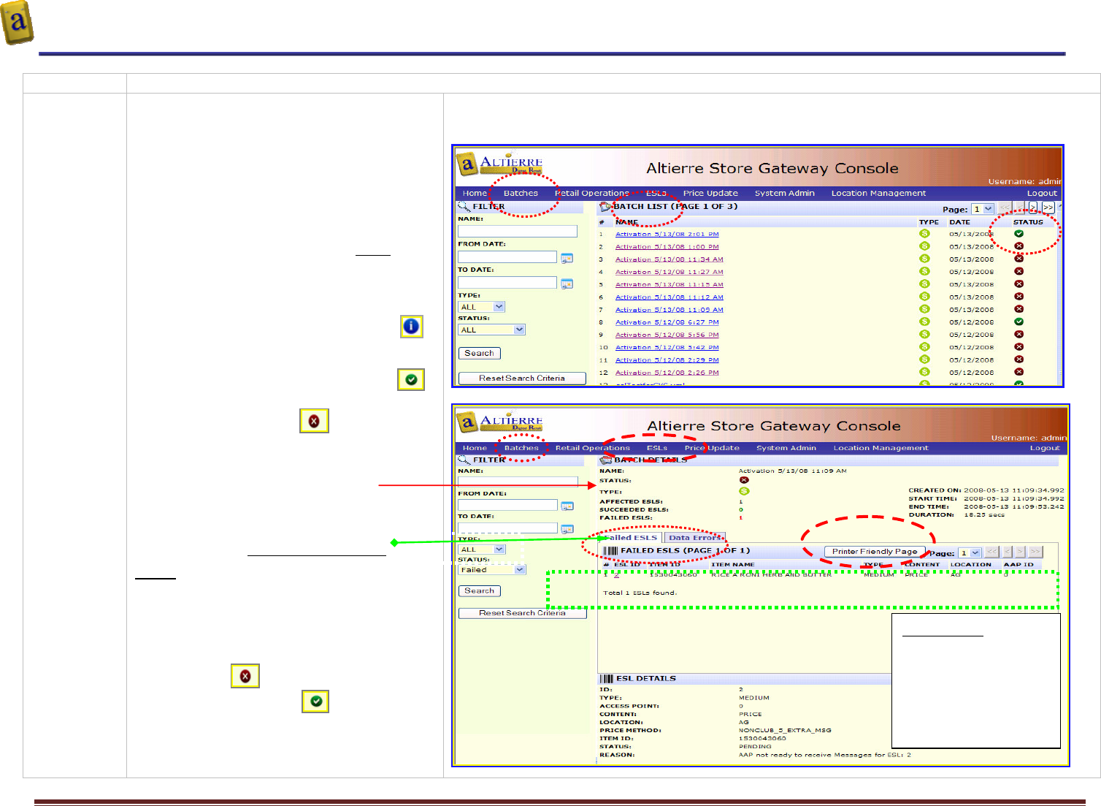Click Search button on Batch Details page
This screenshot has height=806, width=1101.
pos(480,590)
